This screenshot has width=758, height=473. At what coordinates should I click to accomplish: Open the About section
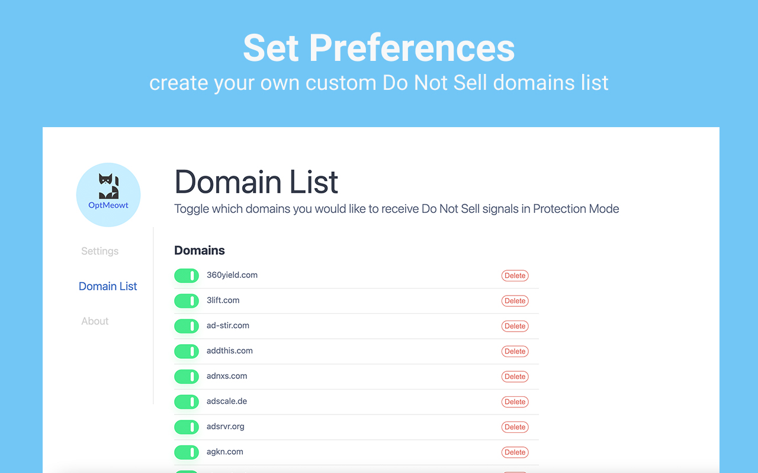pos(95,321)
